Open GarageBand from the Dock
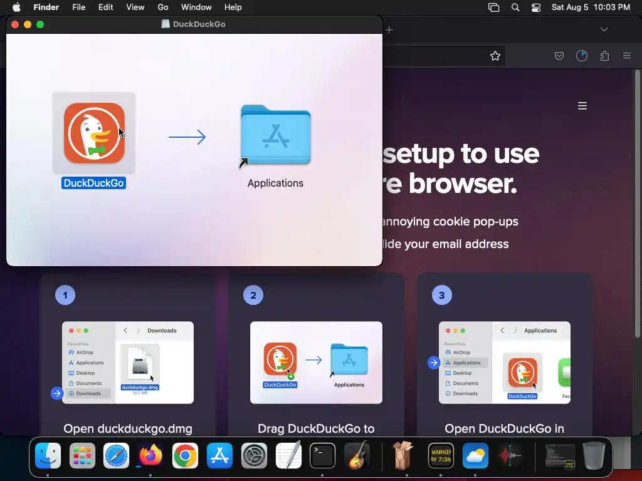 click(357, 456)
